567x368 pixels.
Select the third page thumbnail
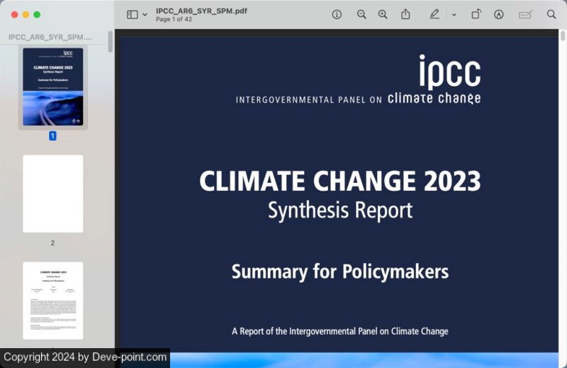(52, 300)
